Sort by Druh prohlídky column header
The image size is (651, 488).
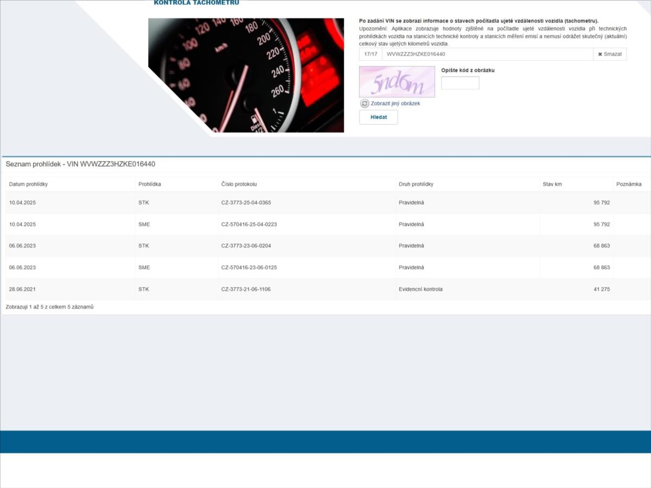(416, 184)
